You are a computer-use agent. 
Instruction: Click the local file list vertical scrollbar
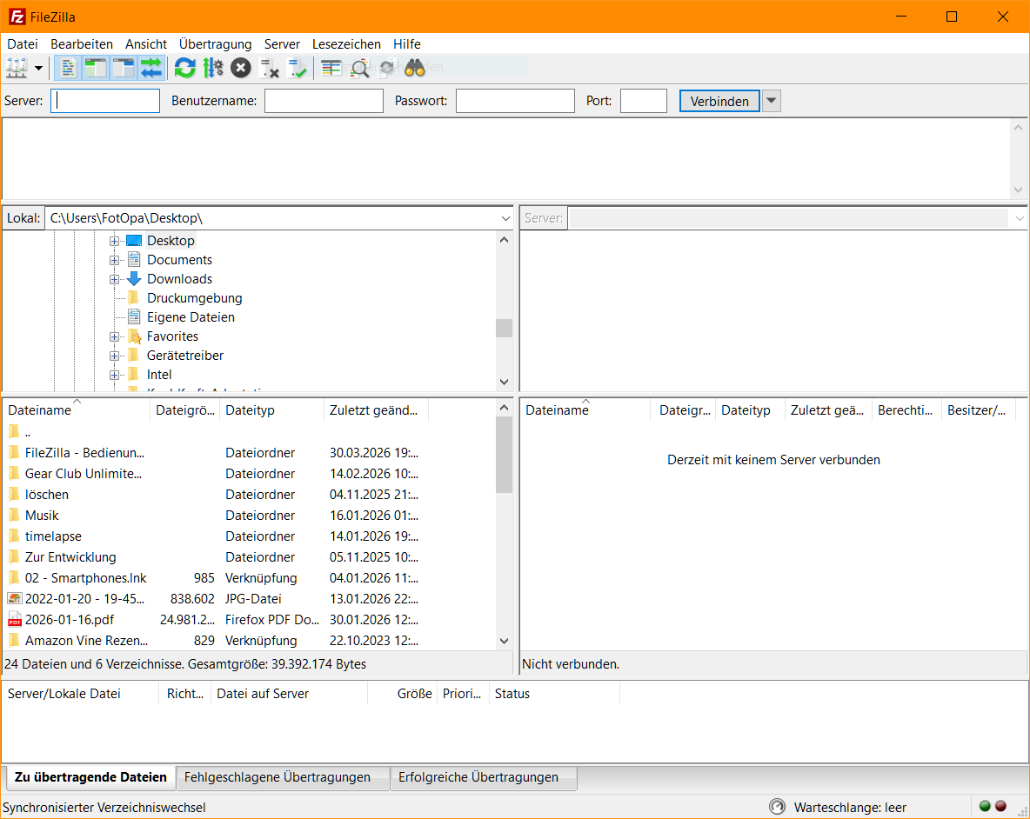(504, 539)
